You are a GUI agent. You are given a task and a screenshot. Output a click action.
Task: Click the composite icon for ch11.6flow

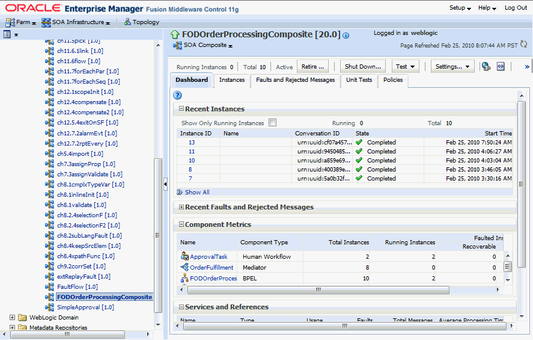coord(50,61)
